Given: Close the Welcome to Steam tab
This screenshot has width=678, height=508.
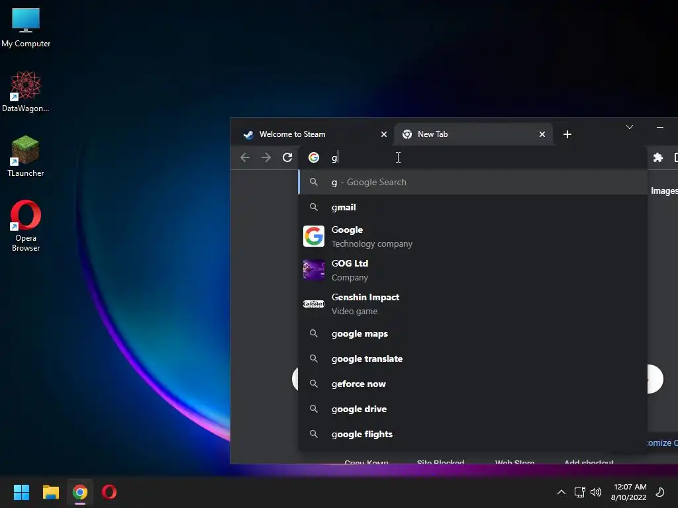Looking at the screenshot, I should (383, 134).
